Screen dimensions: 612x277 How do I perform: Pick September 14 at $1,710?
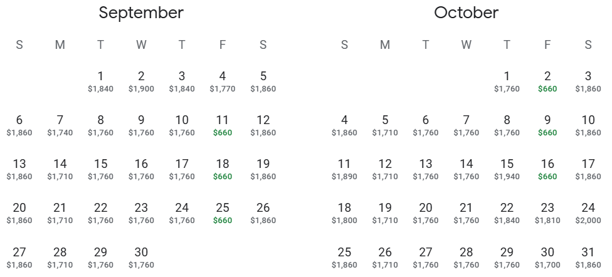[x=60, y=169]
